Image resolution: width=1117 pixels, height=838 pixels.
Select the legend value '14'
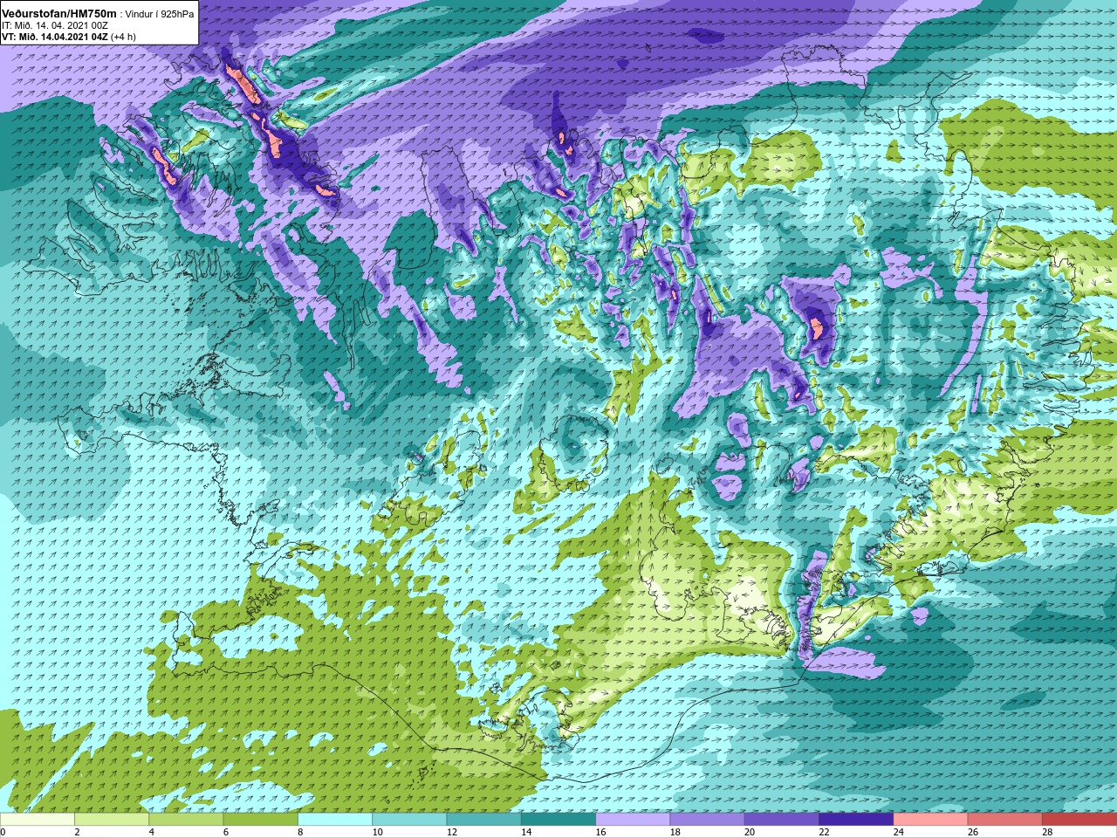(526, 832)
